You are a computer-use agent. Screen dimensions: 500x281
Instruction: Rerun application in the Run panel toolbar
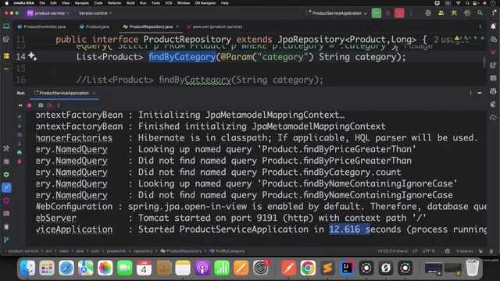pyautogui.click(x=20, y=105)
